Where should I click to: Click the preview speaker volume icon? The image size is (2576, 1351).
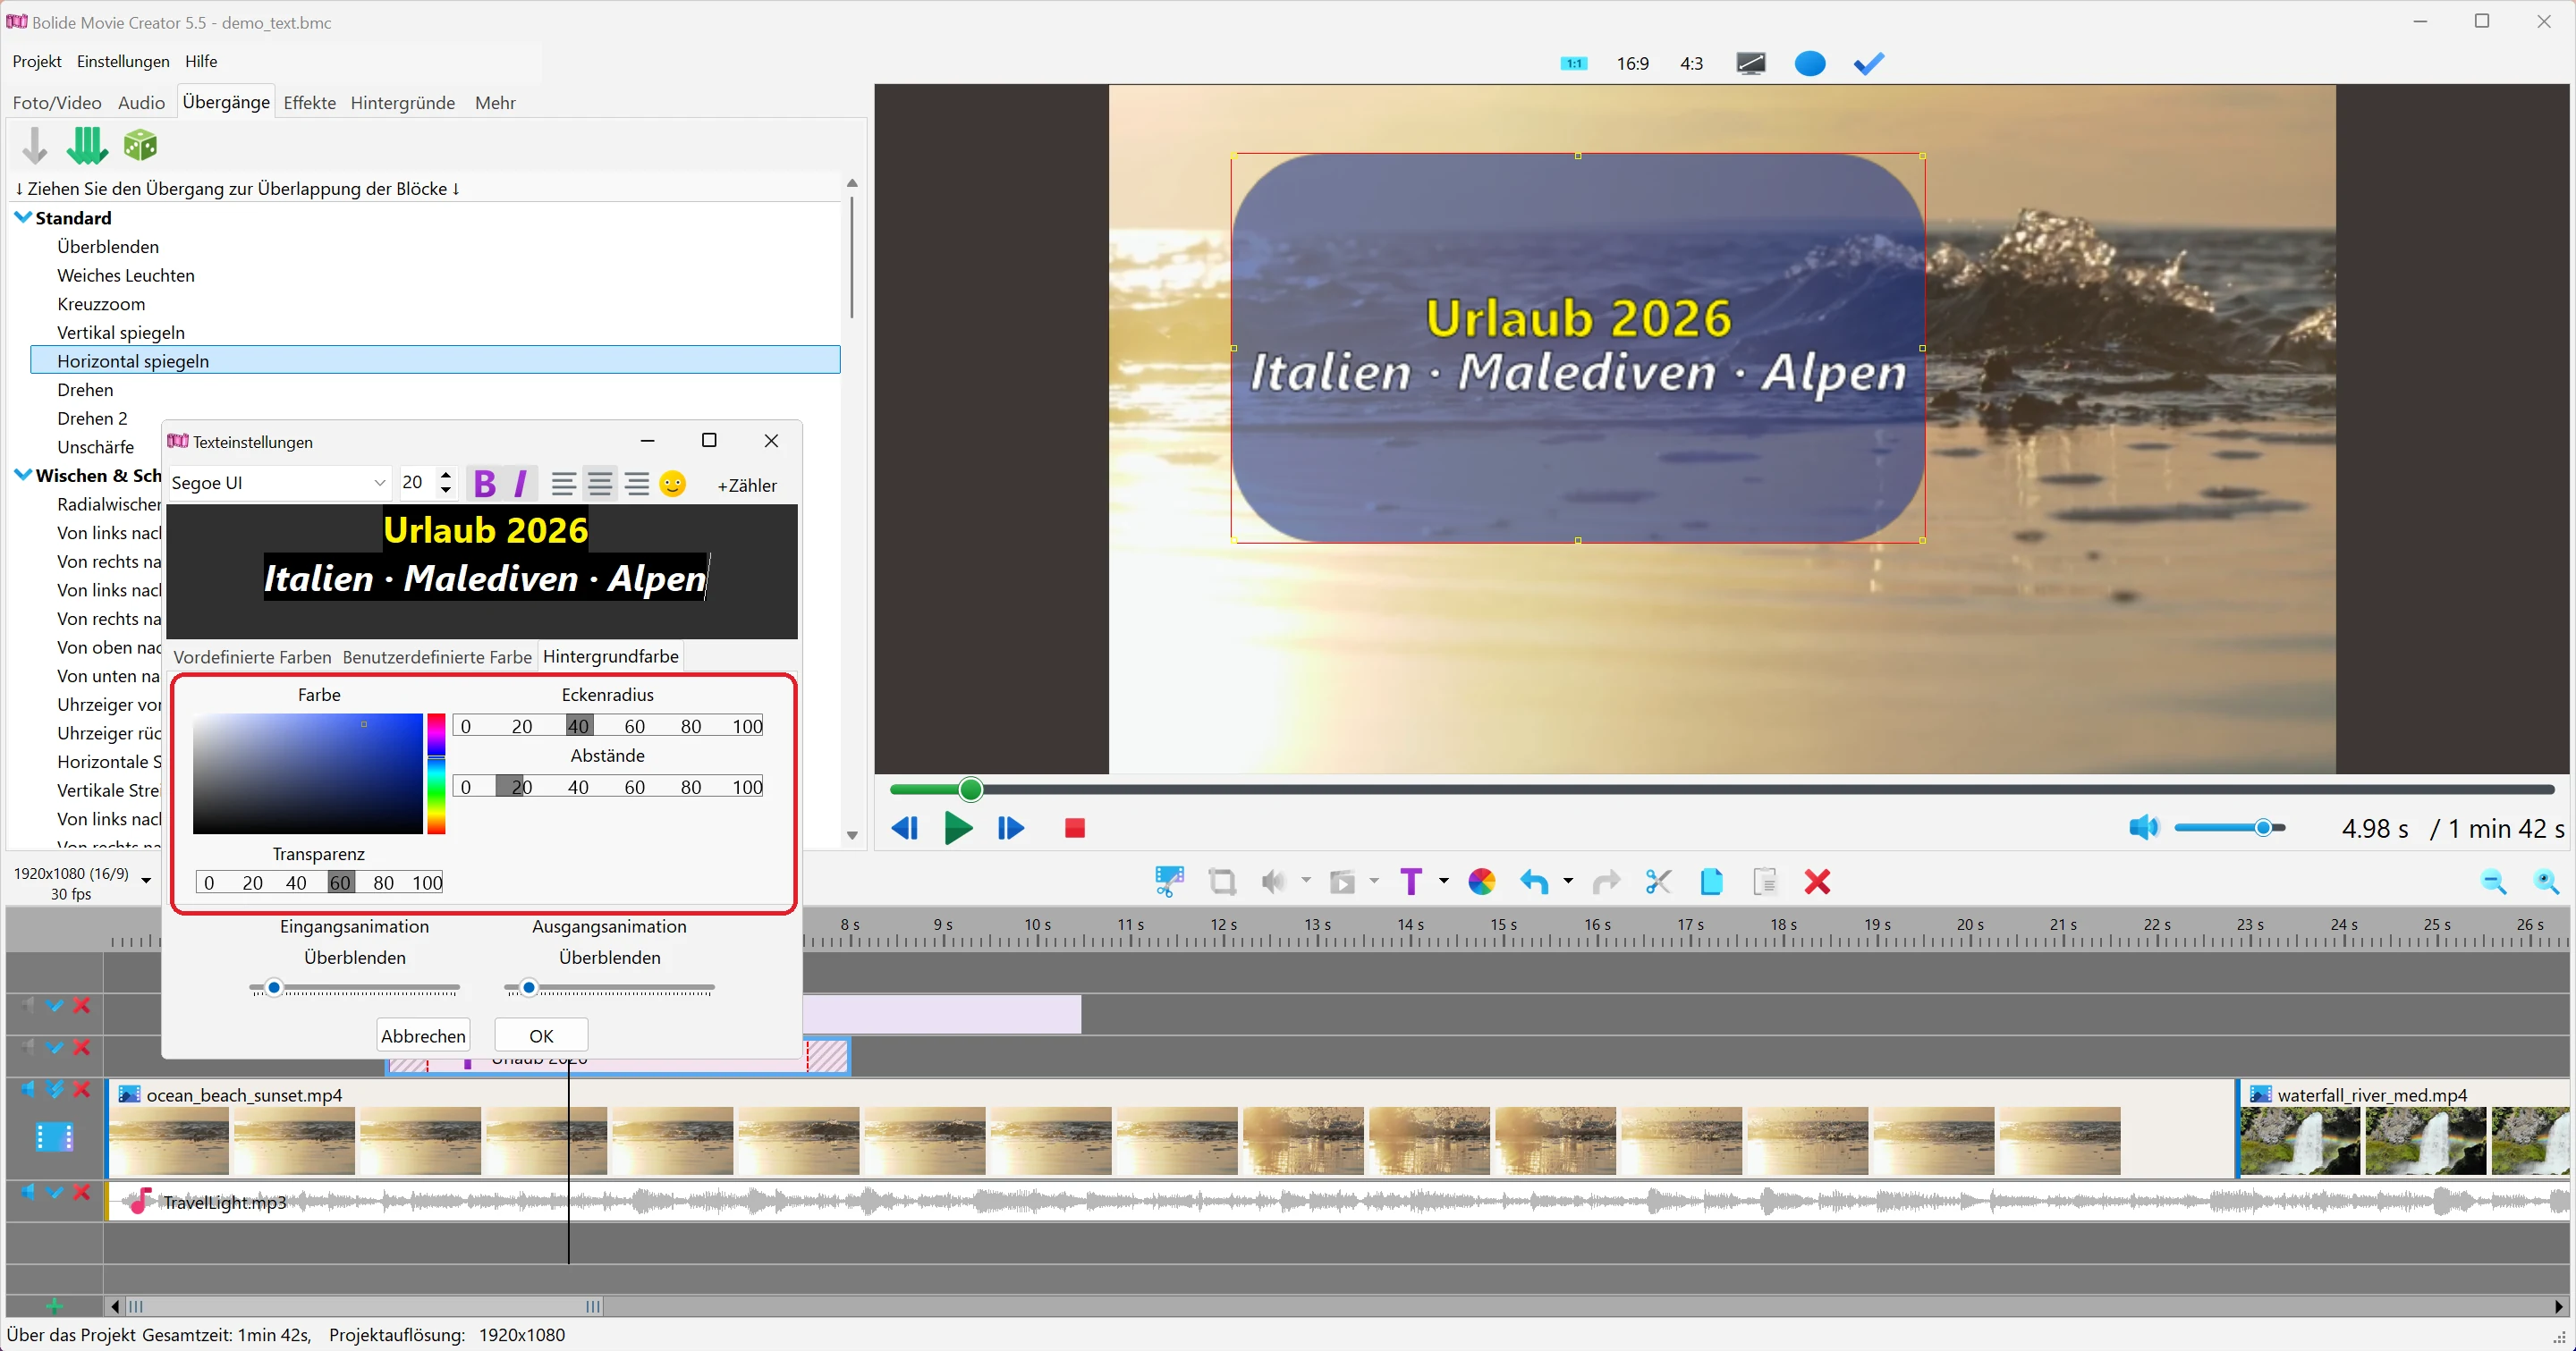tap(2144, 827)
